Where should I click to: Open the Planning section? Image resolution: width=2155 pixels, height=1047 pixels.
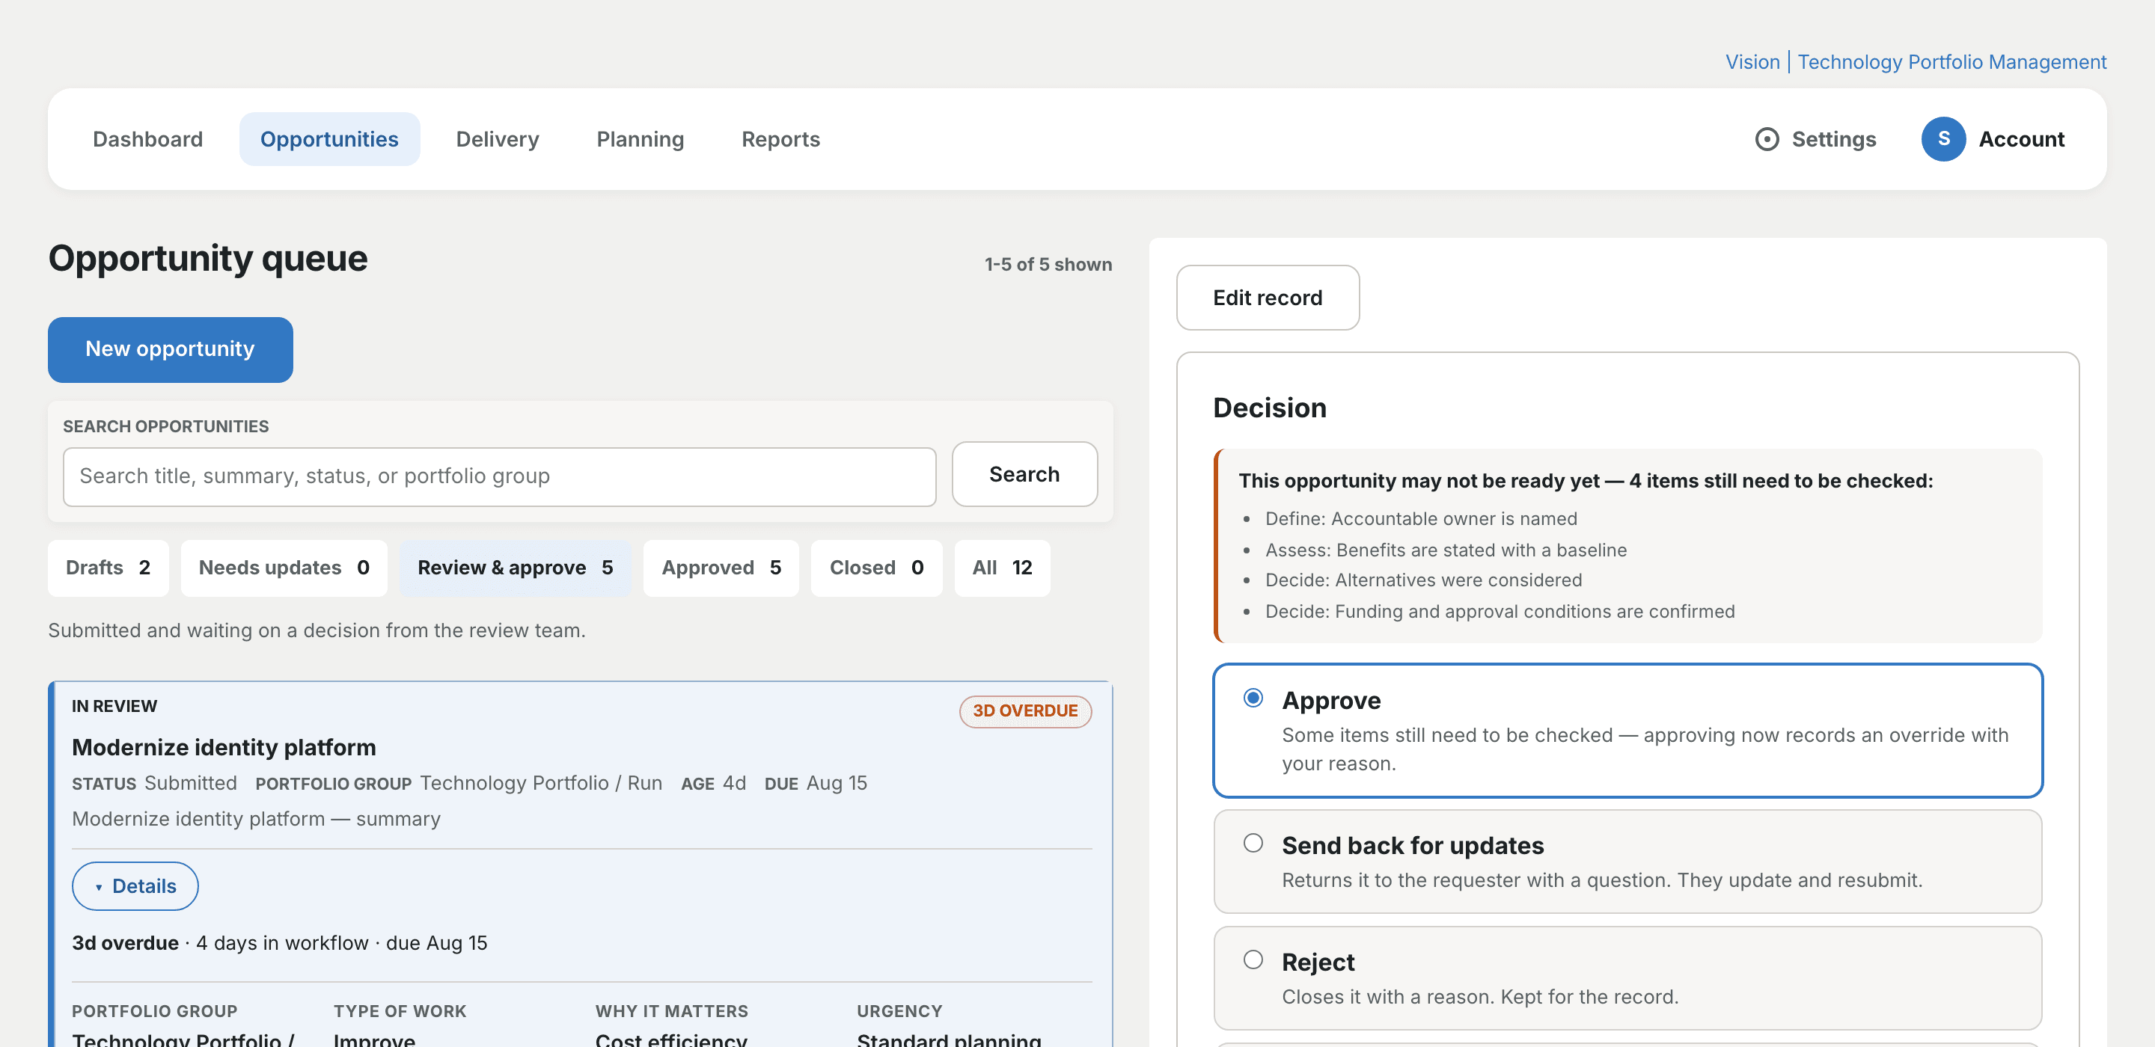point(640,139)
